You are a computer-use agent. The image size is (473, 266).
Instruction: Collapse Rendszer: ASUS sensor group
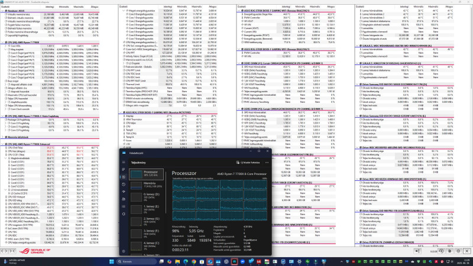(3, 11)
